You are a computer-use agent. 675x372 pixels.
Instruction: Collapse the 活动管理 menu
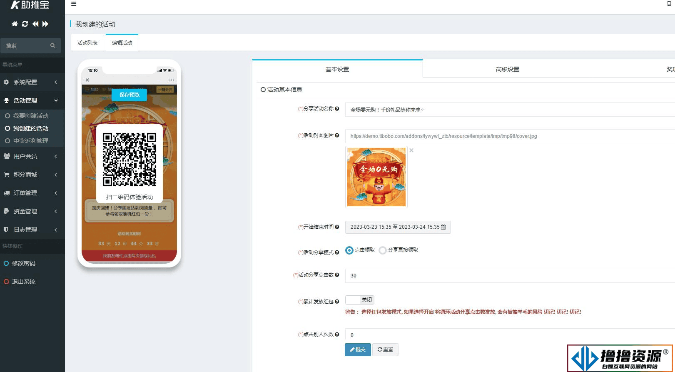tap(32, 100)
